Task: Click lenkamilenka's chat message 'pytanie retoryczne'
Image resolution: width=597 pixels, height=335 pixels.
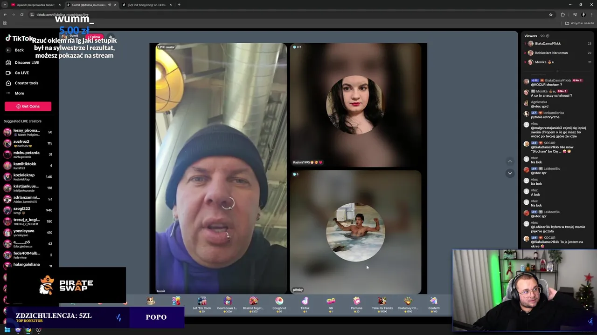Action: pos(545,117)
